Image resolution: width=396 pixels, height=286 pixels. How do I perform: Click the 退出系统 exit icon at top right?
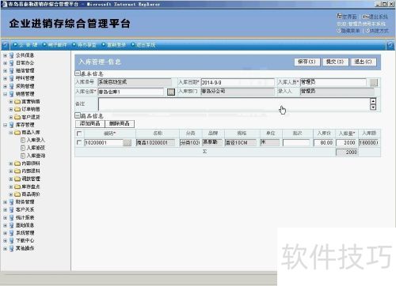click(365, 17)
